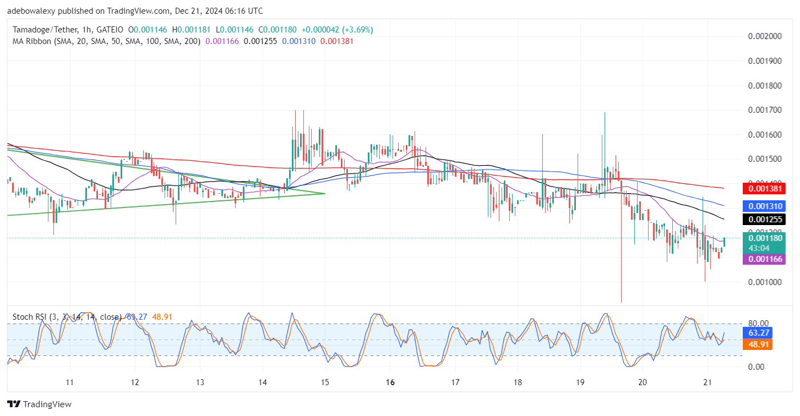Select the blue SMA 100 value 0.001310 label
Screen dimensions: 800x416
(x=764, y=206)
